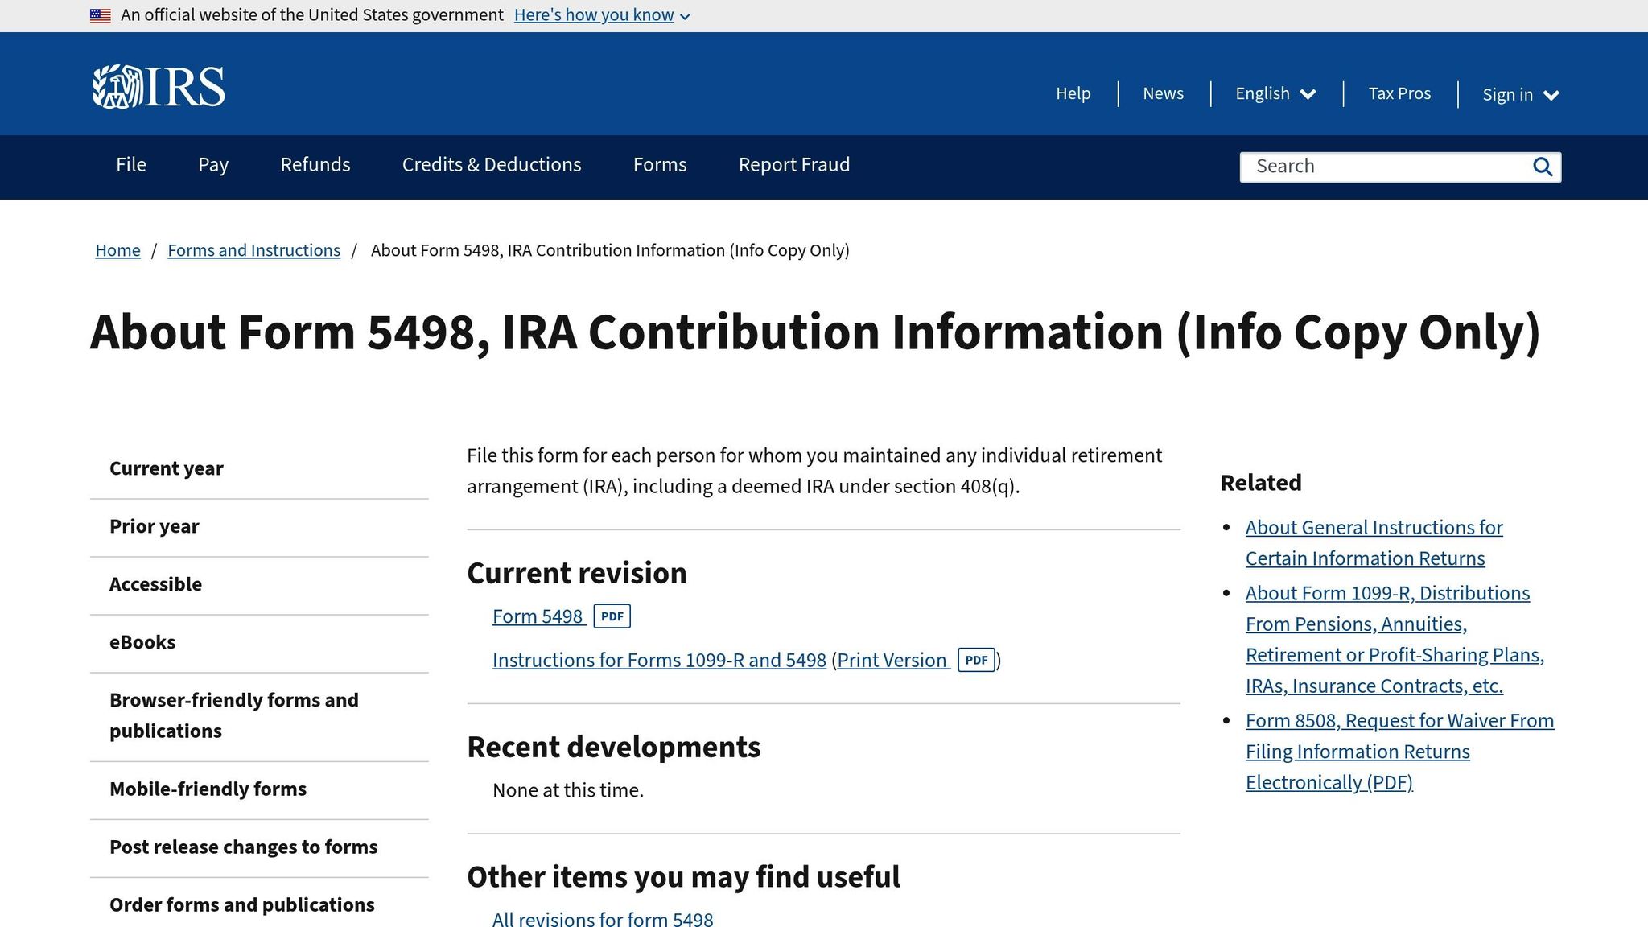Click the US flag icon in banner
The height and width of the screenshot is (927, 1648).
(x=100, y=14)
